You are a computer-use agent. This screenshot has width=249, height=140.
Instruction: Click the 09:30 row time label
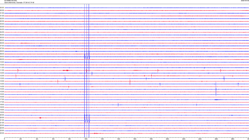[2, 59]
